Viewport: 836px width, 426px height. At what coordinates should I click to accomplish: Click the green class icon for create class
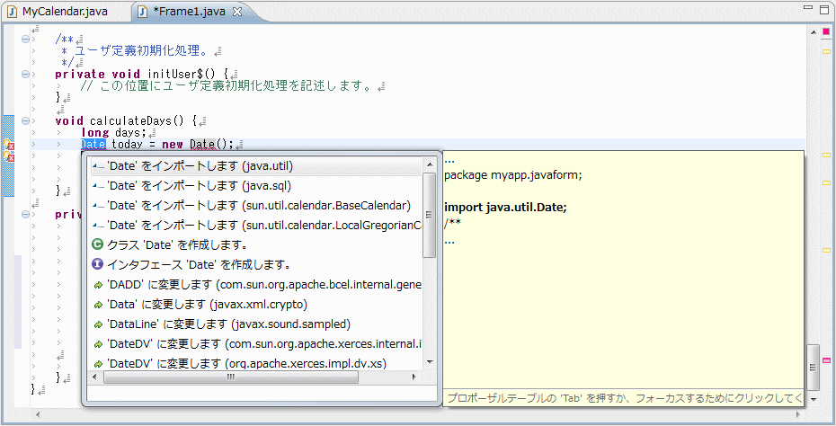[x=97, y=244]
